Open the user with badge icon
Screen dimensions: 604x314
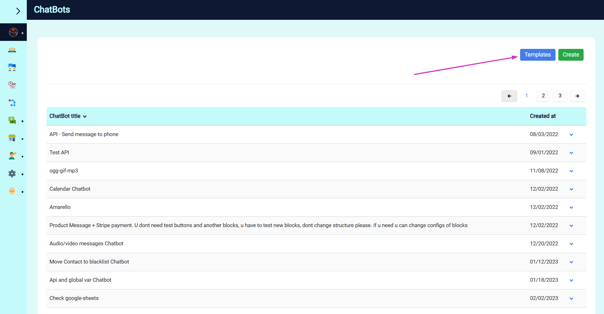(12, 156)
